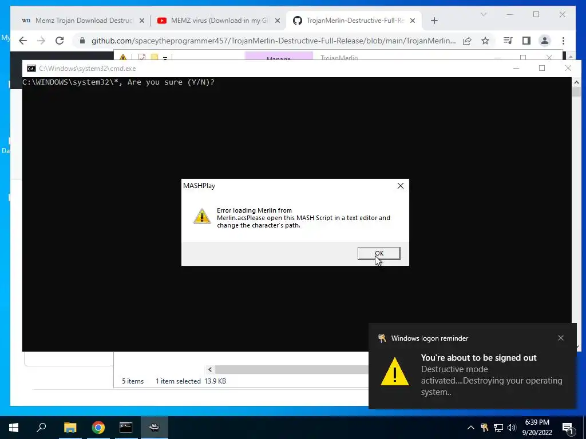Click the github.com address bar
This screenshot has width=586, height=439.
tap(273, 41)
